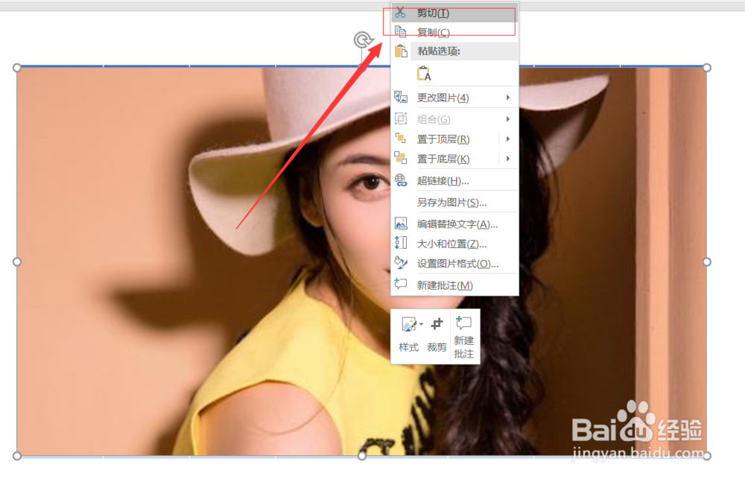
Task: Choose 另存为图片(S)... entry
Action: click(454, 203)
